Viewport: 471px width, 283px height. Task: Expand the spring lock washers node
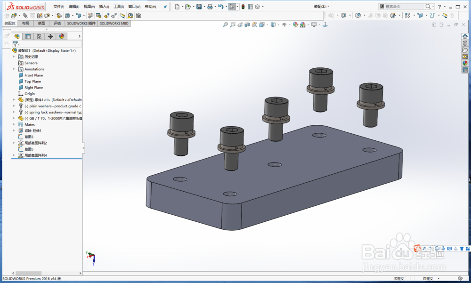pyautogui.click(x=14, y=112)
